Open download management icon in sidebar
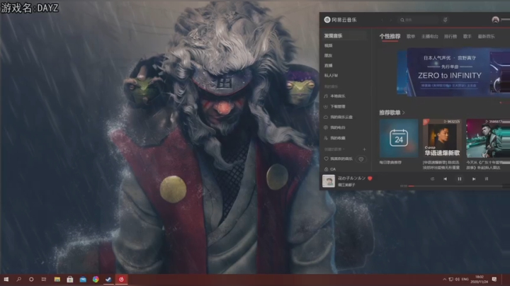Screen dimensions: 510x286 326,107
